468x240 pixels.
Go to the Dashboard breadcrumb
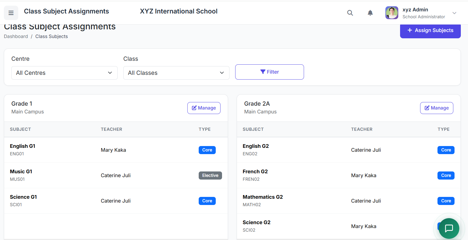pyautogui.click(x=16, y=36)
